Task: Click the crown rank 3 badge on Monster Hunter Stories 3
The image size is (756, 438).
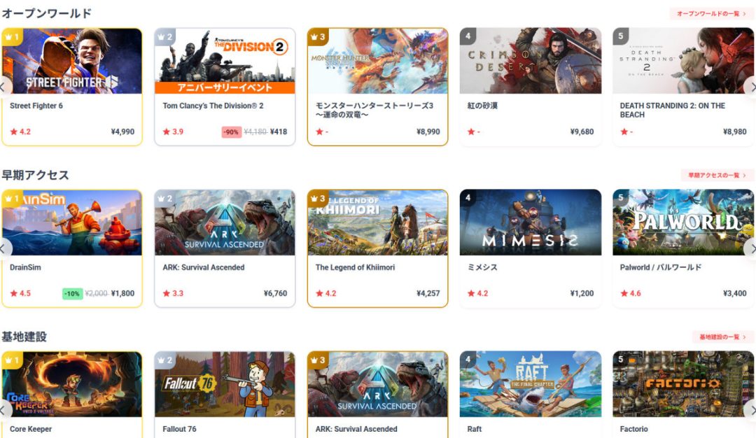Action: pyautogui.click(x=318, y=37)
